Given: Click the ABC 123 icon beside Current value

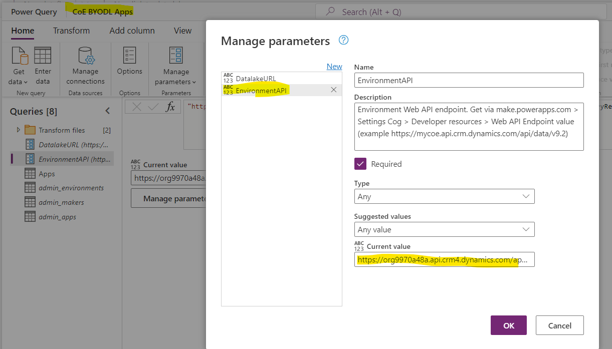Looking at the screenshot, I should (x=360, y=244).
